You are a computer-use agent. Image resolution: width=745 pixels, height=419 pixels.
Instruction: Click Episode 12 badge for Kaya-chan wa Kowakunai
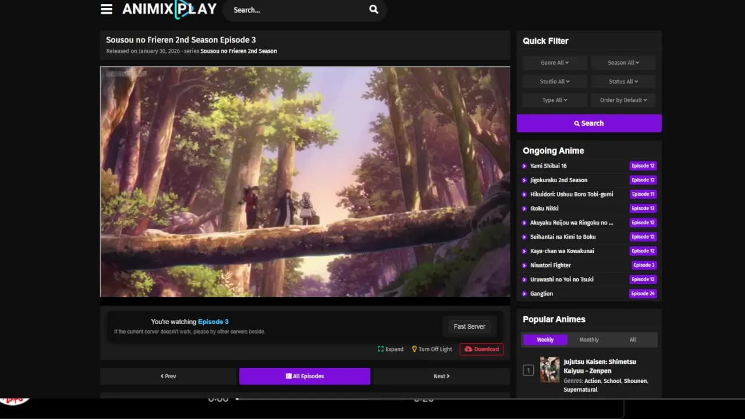(x=643, y=251)
